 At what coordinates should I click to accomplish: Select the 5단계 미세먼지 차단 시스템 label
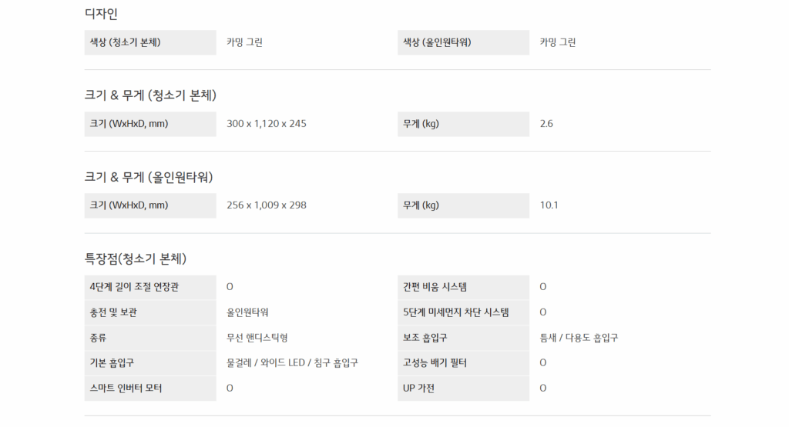tap(455, 312)
